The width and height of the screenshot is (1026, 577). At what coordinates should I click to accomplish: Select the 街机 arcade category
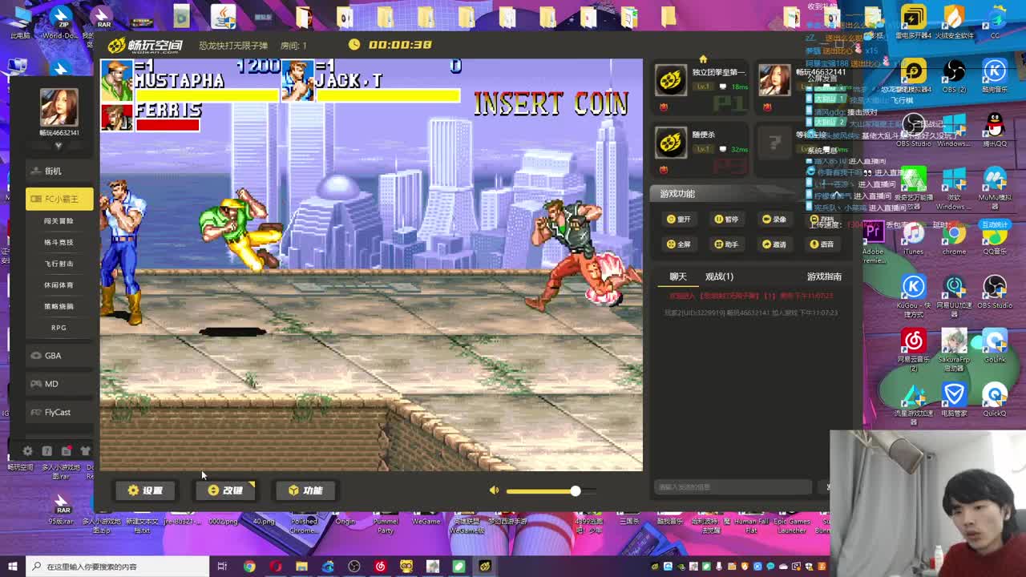(x=59, y=171)
